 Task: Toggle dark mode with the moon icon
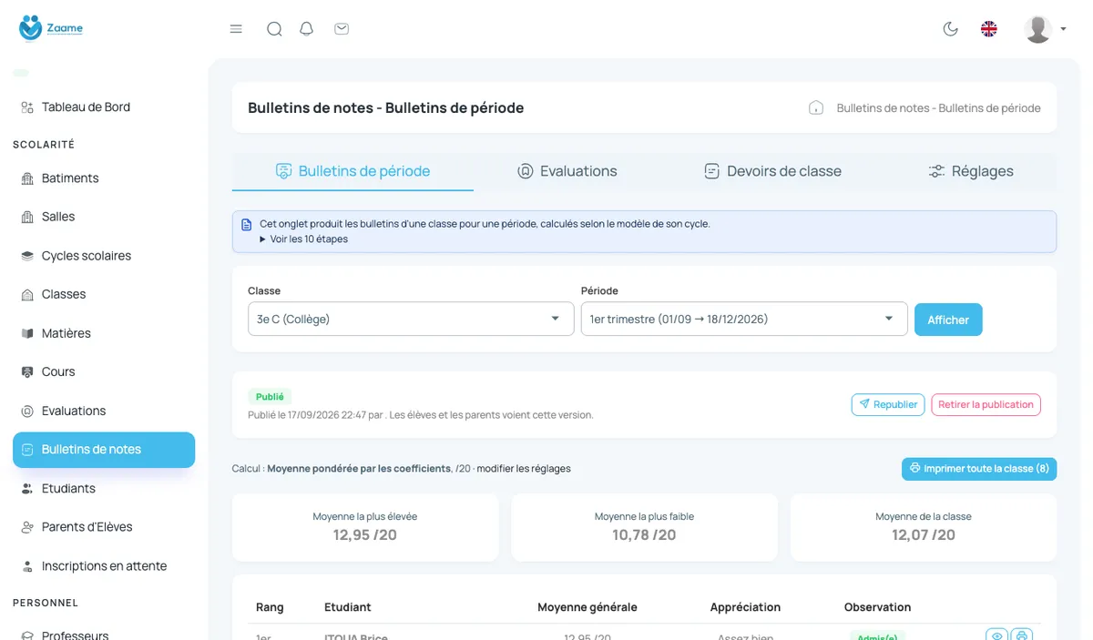click(x=951, y=29)
